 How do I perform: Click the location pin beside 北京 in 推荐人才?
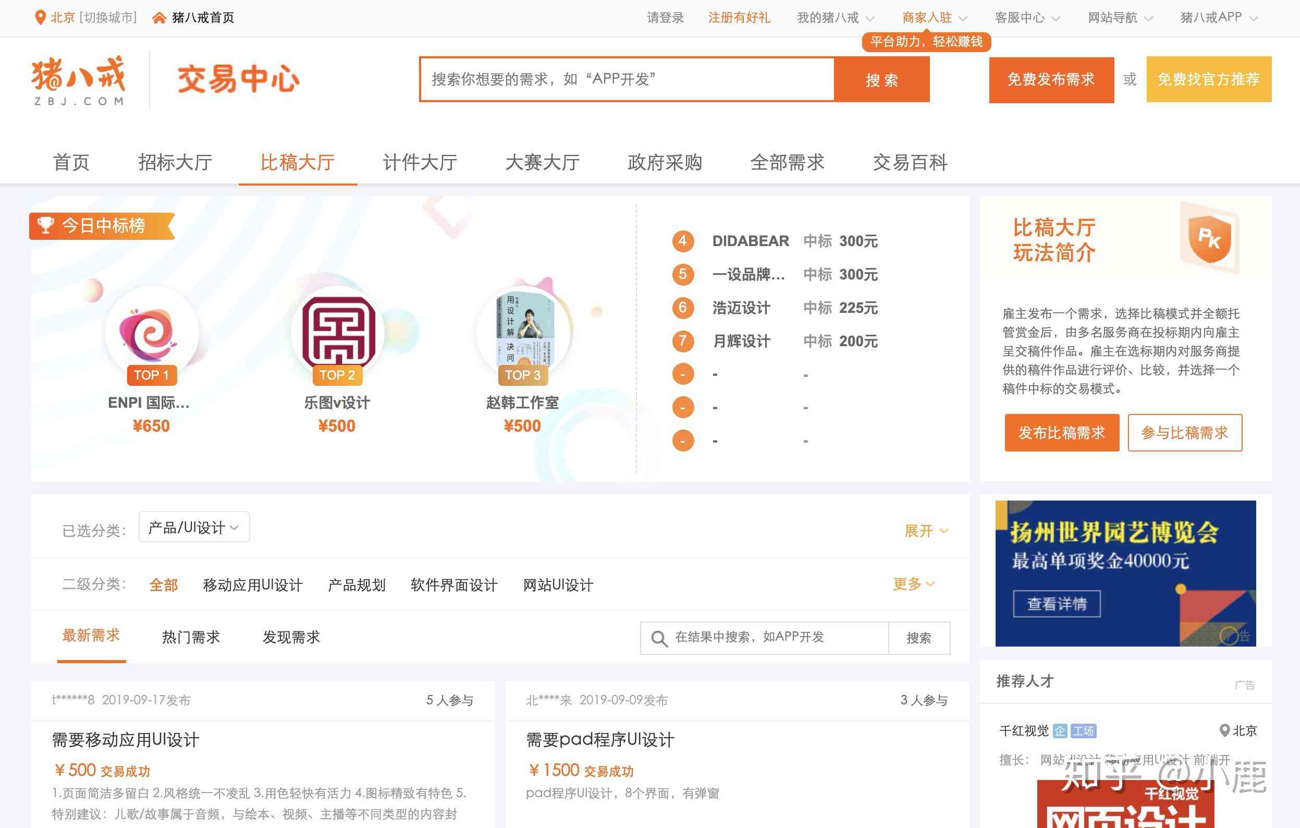(x=1224, y=730)
